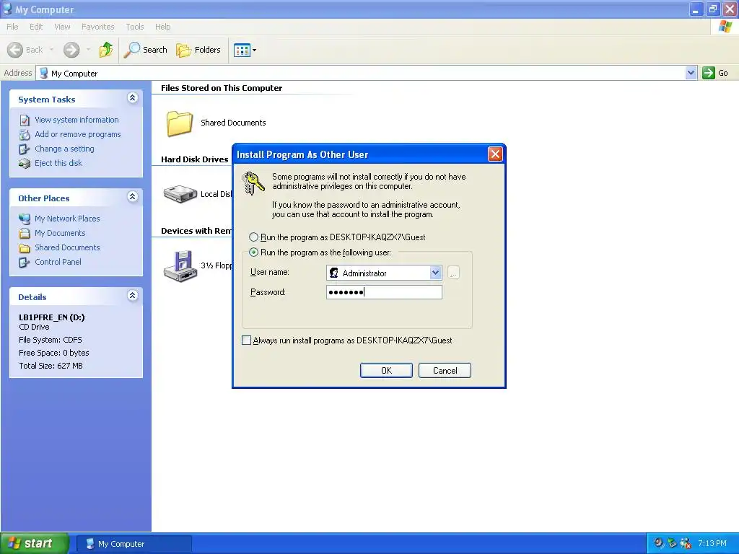Screen dimensions: 739x554
Task: Click the Back arrow toolbar icon
Action: 15,50
